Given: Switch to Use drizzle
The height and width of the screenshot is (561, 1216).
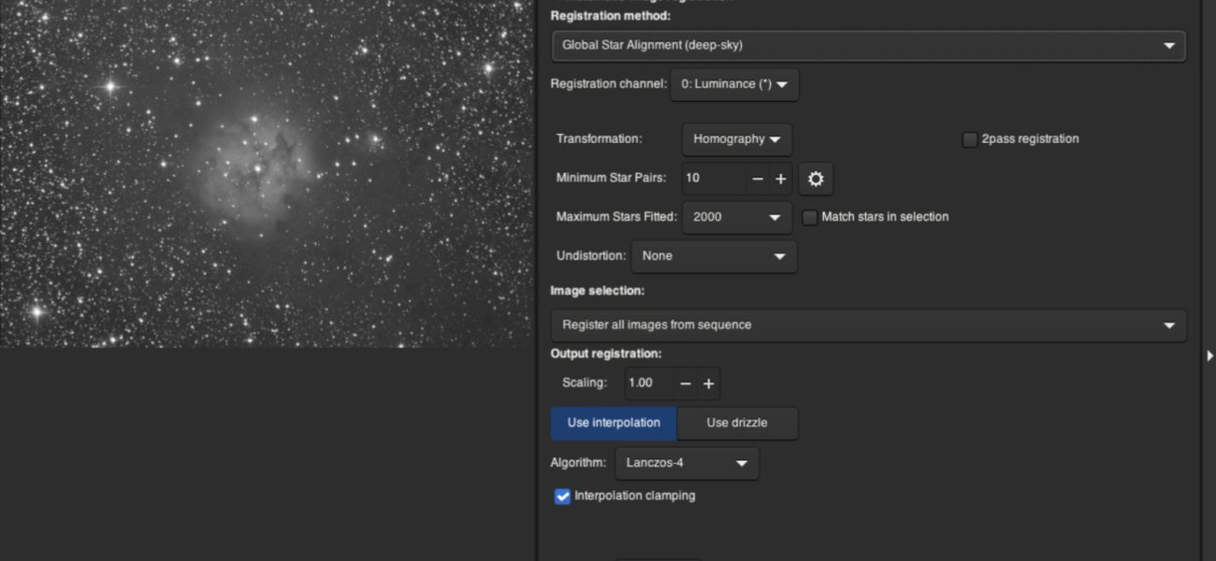Looking at the screenshot, I should [x=737, y=423].
